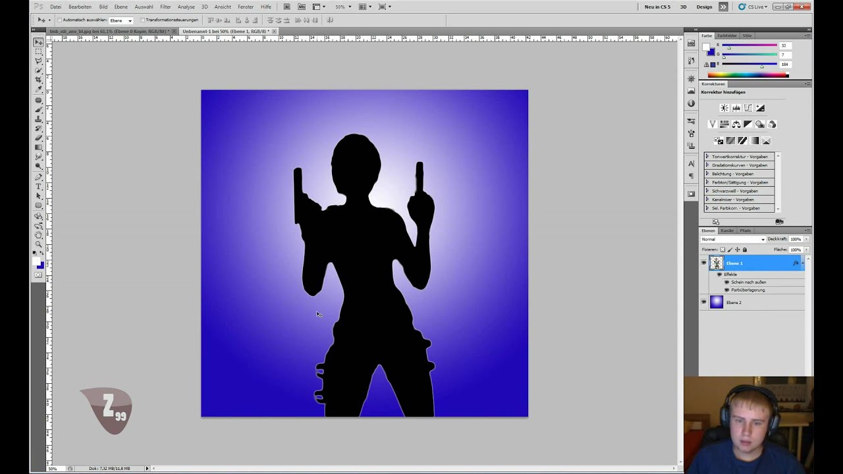Click the foreground color swatch in Farbe panel
Image resolution: width=843 pixels, height=474 pixels.
(706, 47)
